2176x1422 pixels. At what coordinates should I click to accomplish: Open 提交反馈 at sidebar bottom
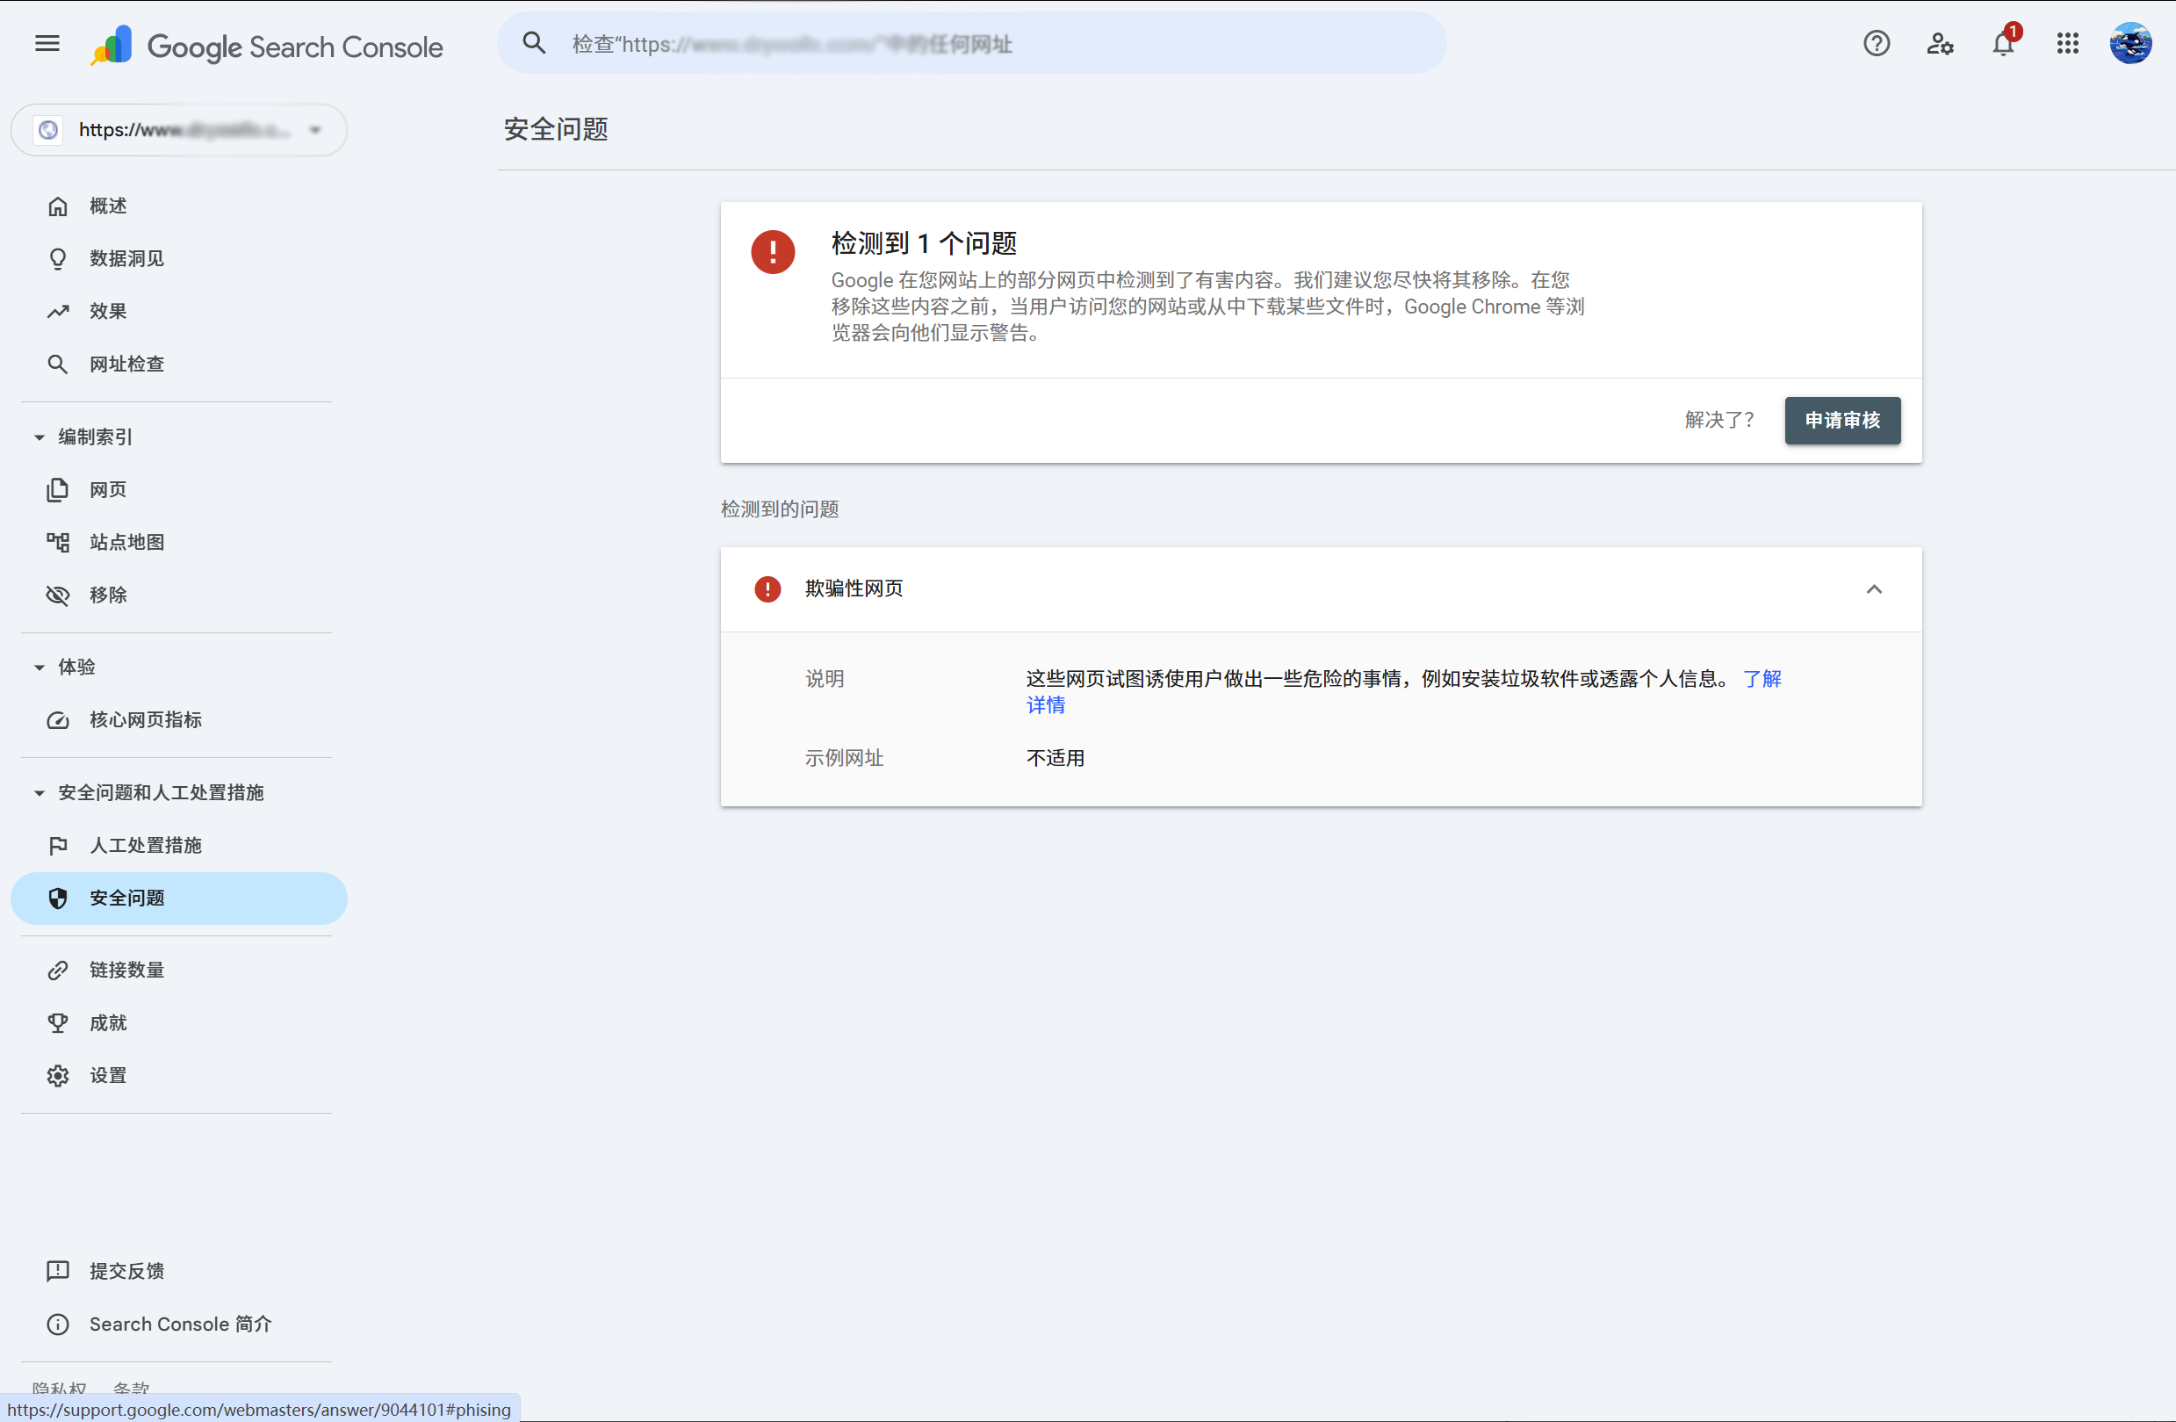tap(126, 1270)
